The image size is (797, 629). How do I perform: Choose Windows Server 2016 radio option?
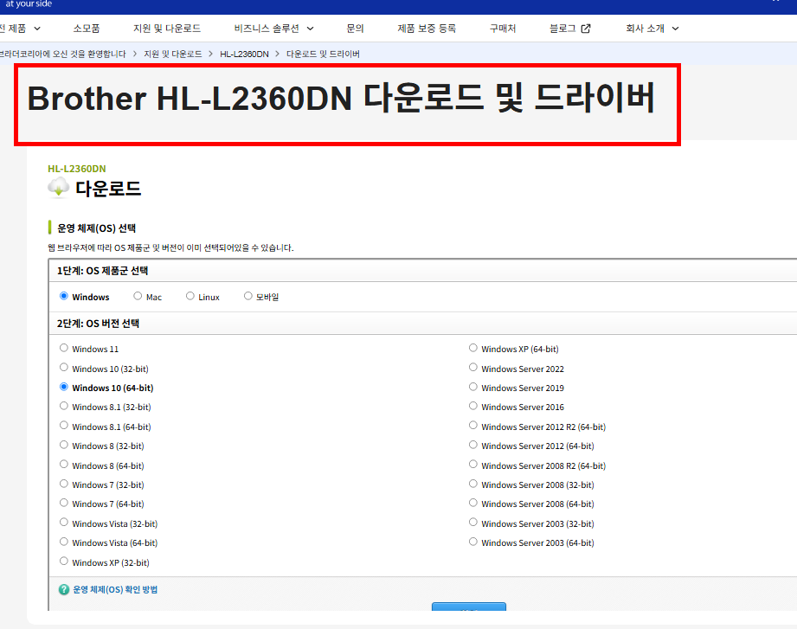click(x=472, y=406)
